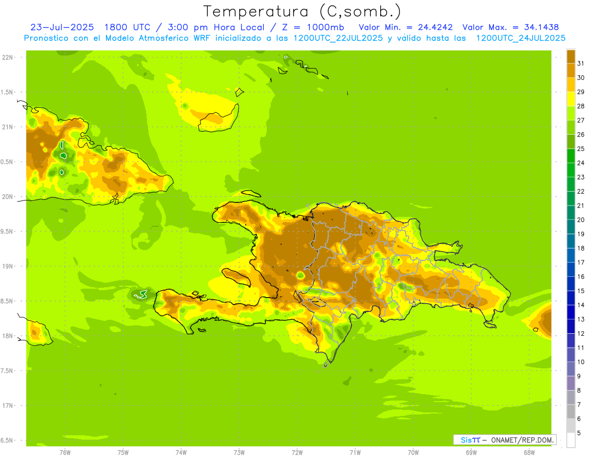
Task: Pick the colorbar swatch between 30 and 31
Action: (571, 70)
